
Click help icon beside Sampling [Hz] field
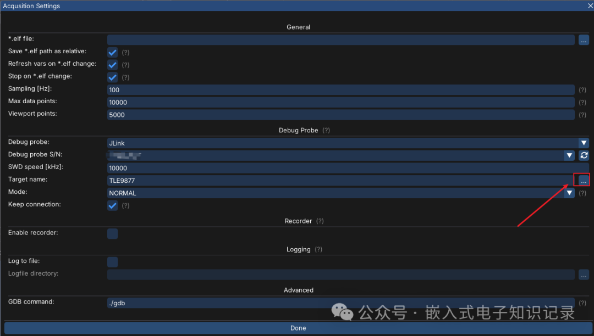(x=582, y=90)
